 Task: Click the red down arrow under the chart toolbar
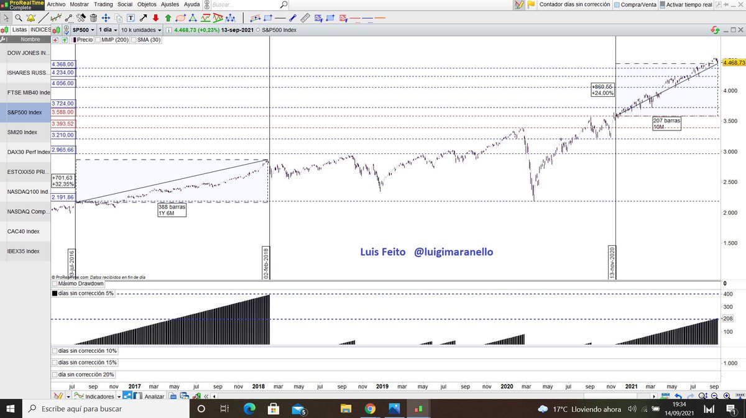55,40
